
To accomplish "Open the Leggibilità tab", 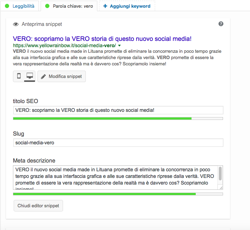I will click(x=20, y=6).
